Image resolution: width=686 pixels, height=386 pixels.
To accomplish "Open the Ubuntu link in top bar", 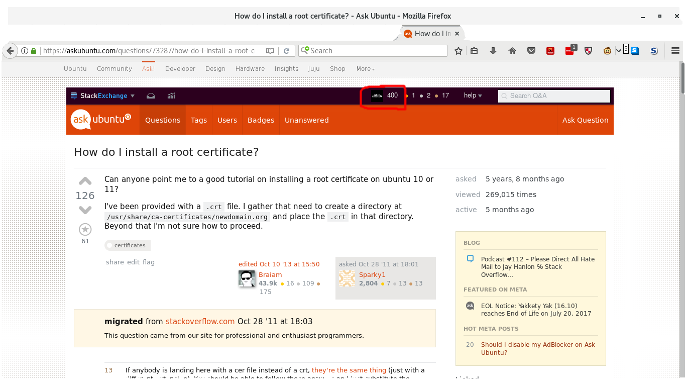I will point(75,69).
